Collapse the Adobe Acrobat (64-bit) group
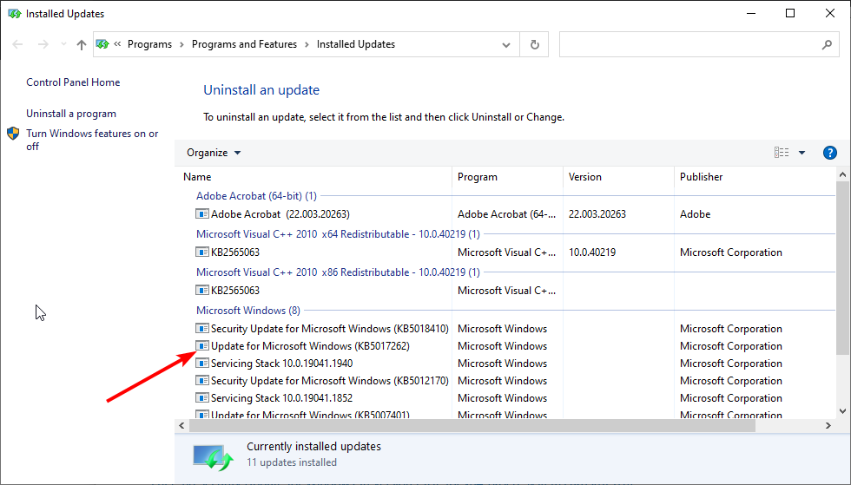 [256, 196]
